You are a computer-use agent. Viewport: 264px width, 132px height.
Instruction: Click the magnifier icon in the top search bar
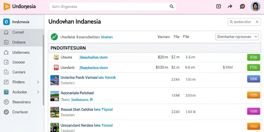(171, 6)
